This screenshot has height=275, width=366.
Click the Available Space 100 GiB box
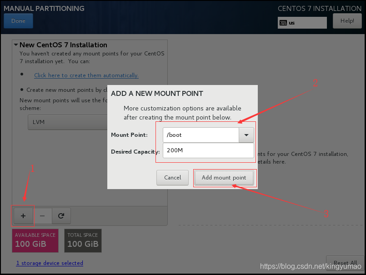35,241
